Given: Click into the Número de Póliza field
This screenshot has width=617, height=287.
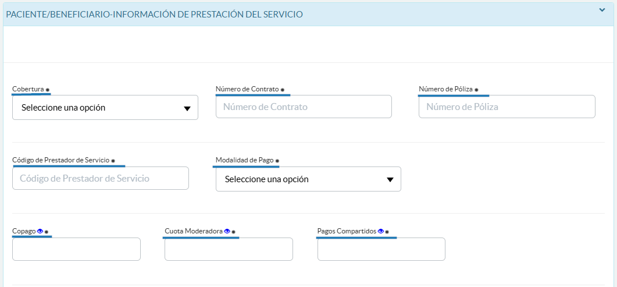Looking at the screenshot, I should point(507,107).
